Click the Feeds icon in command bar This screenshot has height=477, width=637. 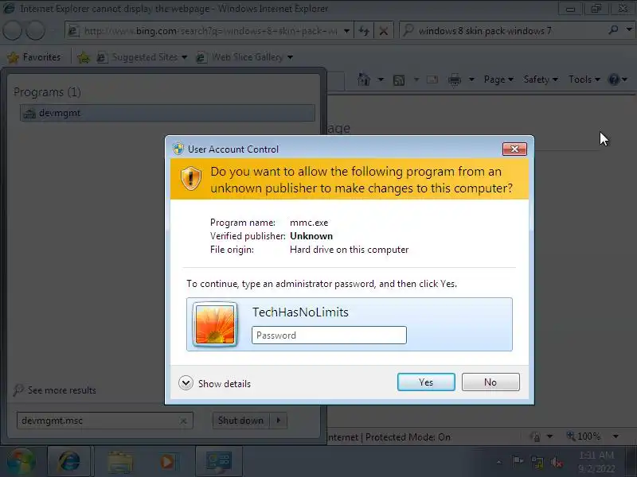(399, 80)
